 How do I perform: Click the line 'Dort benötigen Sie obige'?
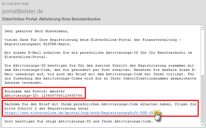coord(77,121)
